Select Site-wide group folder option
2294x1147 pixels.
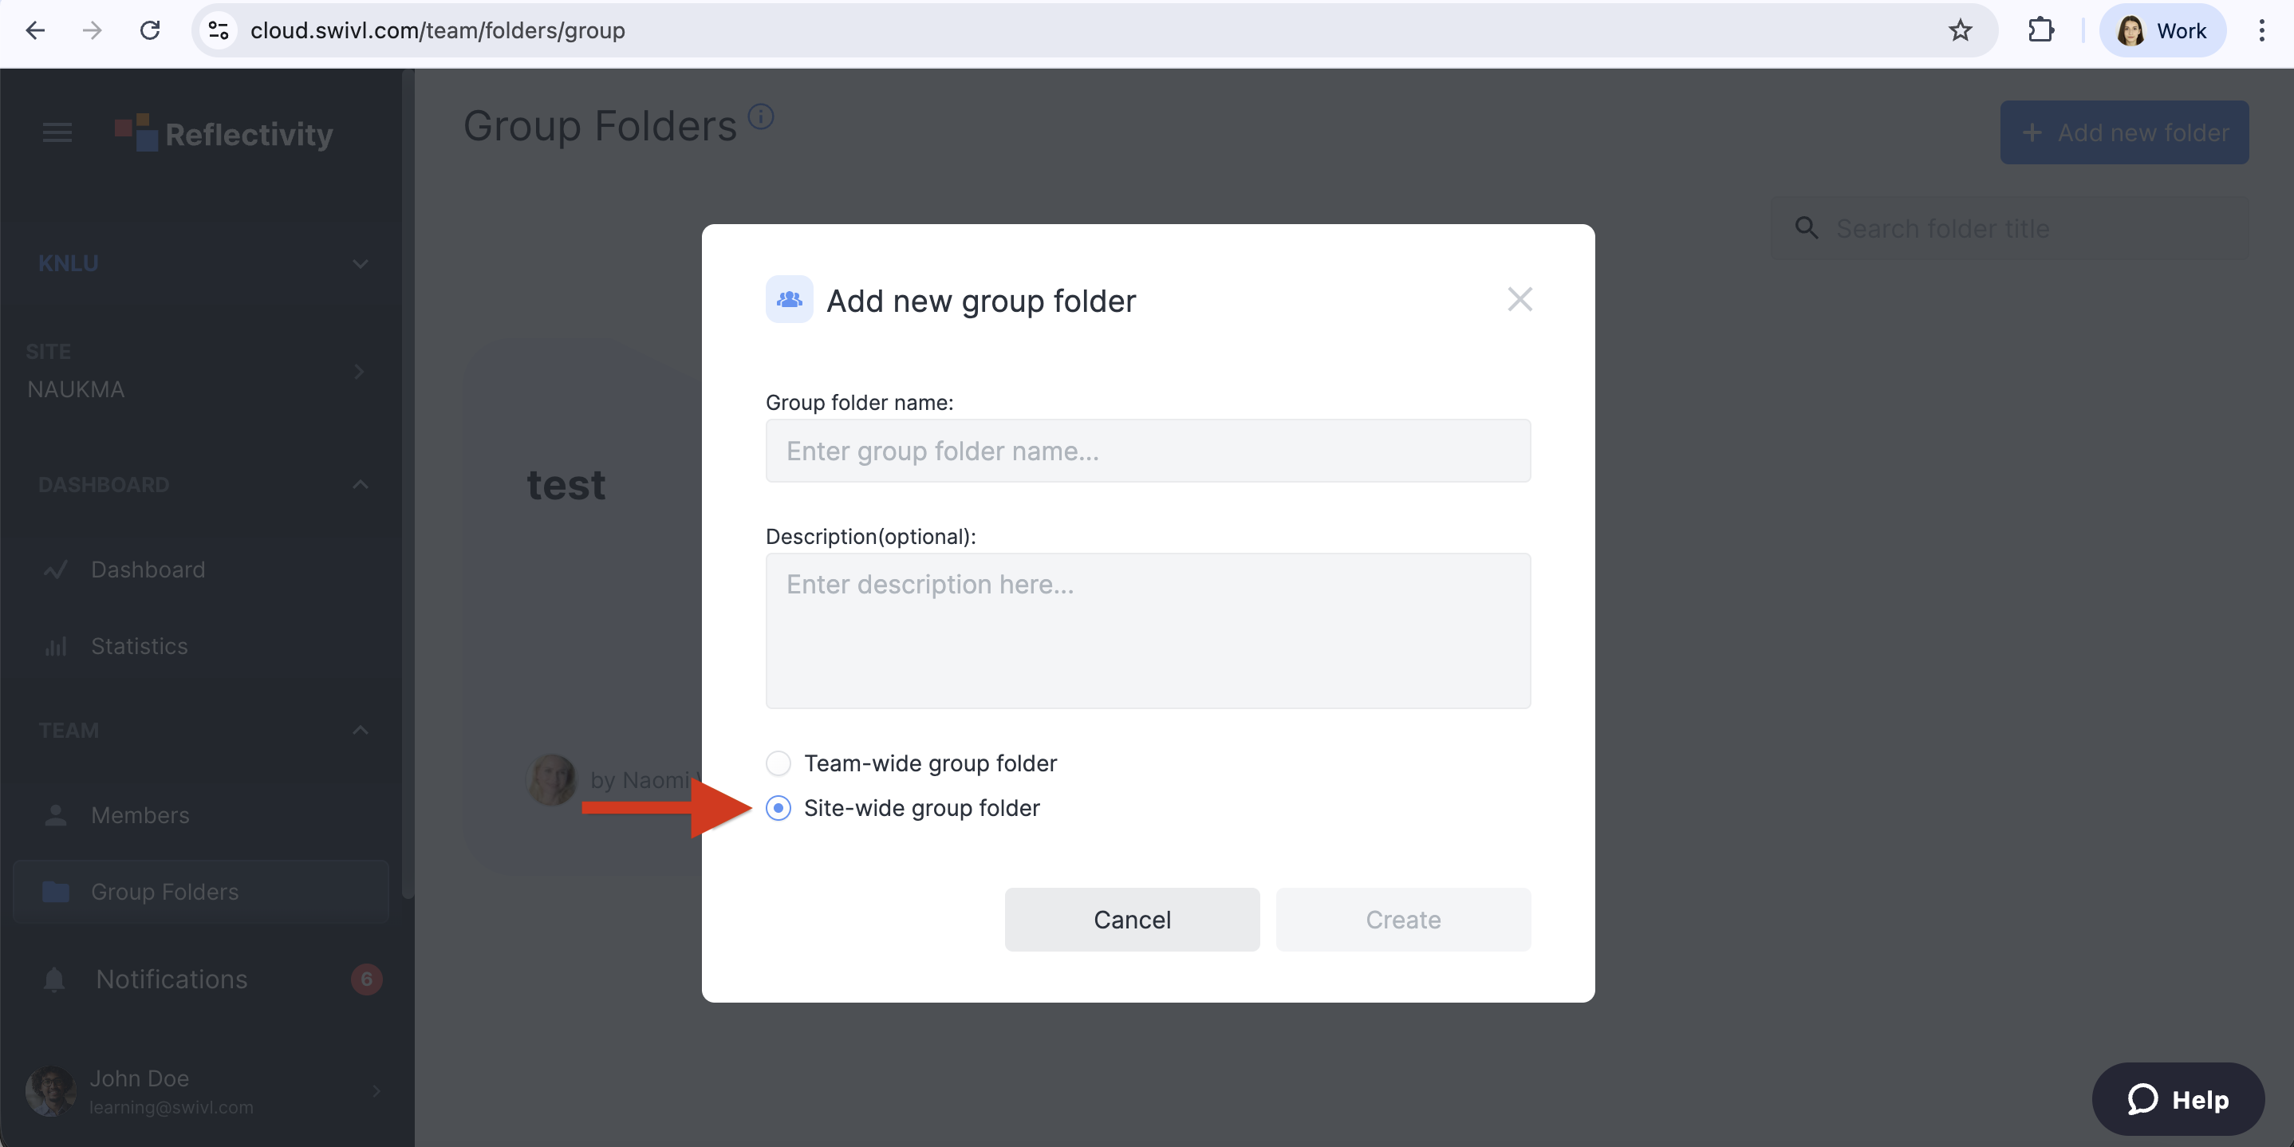(778, 808)
